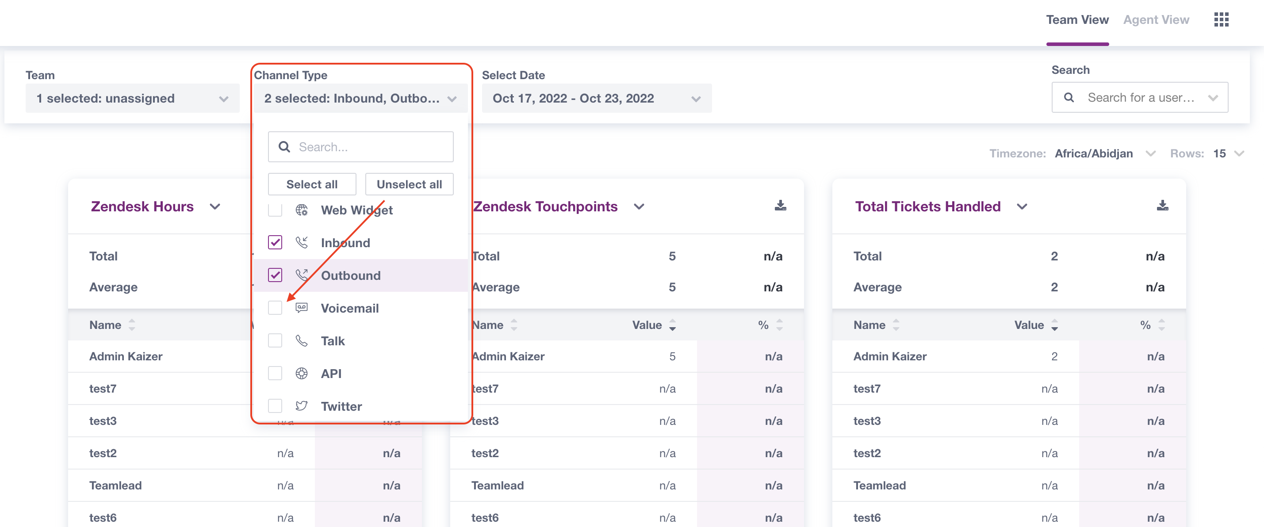Uncheck the Inbound checkbox
This screenshot has height=527, width=1264.
tap(275, 242)
